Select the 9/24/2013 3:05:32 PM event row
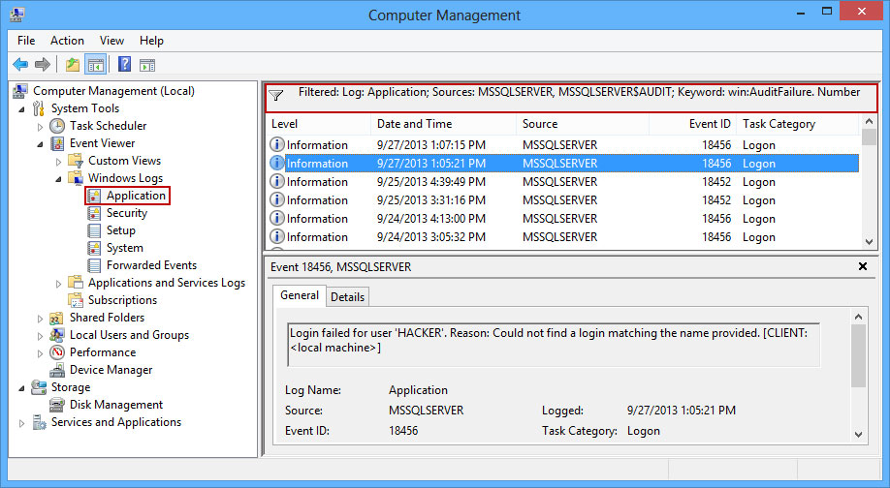This screenshot has width=890, height=488. [562, 237]
